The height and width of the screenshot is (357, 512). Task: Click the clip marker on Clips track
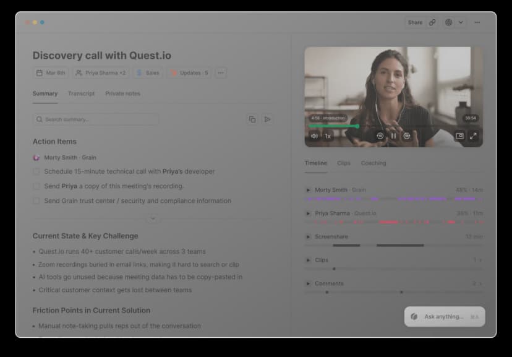[334, 269]
